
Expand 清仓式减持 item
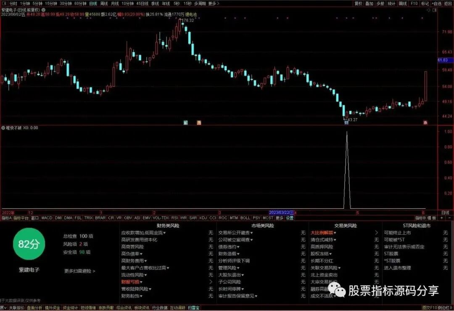(x=323, y=240)
